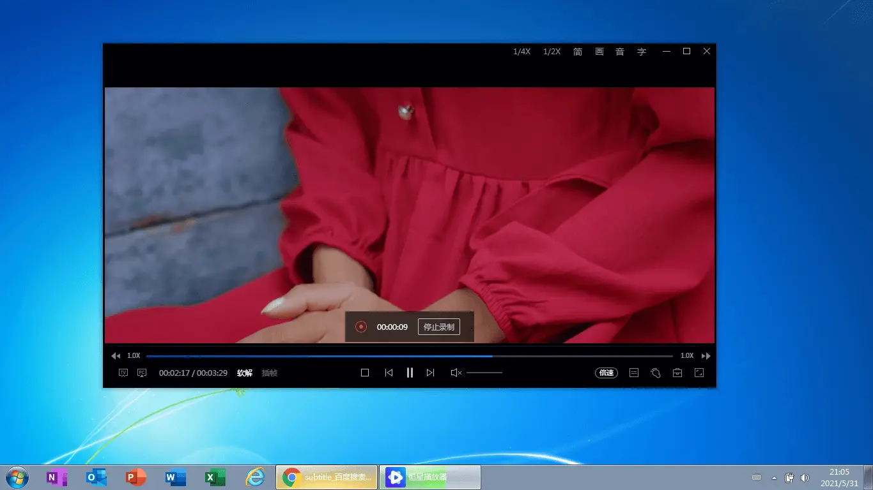Viewport: 873px width, 490px height.
Task: Switch to the 恒星播放器 taskbar button
Action: (430, 477)
